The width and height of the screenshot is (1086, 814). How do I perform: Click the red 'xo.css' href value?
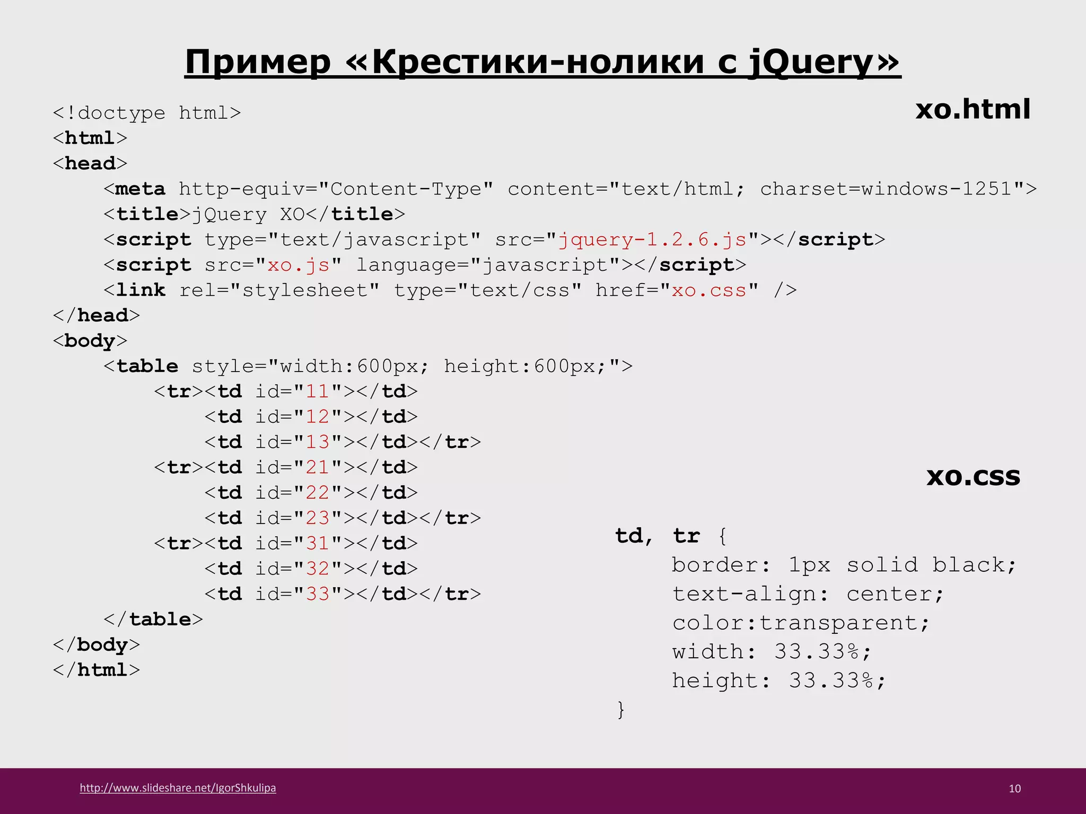point(708,290)
